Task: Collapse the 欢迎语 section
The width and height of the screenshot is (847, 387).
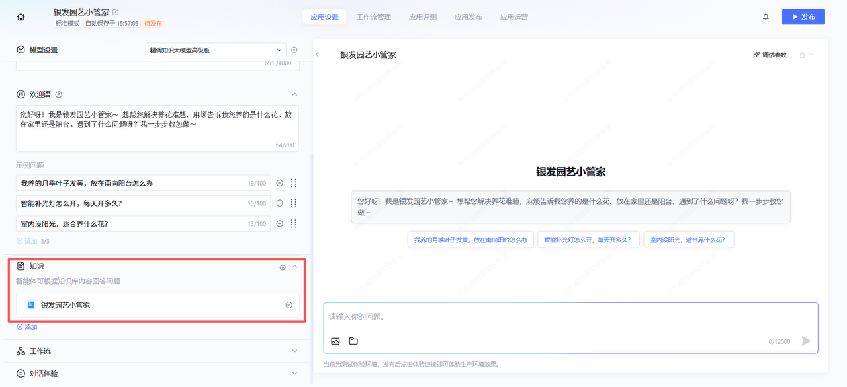Action: [294, 94]
